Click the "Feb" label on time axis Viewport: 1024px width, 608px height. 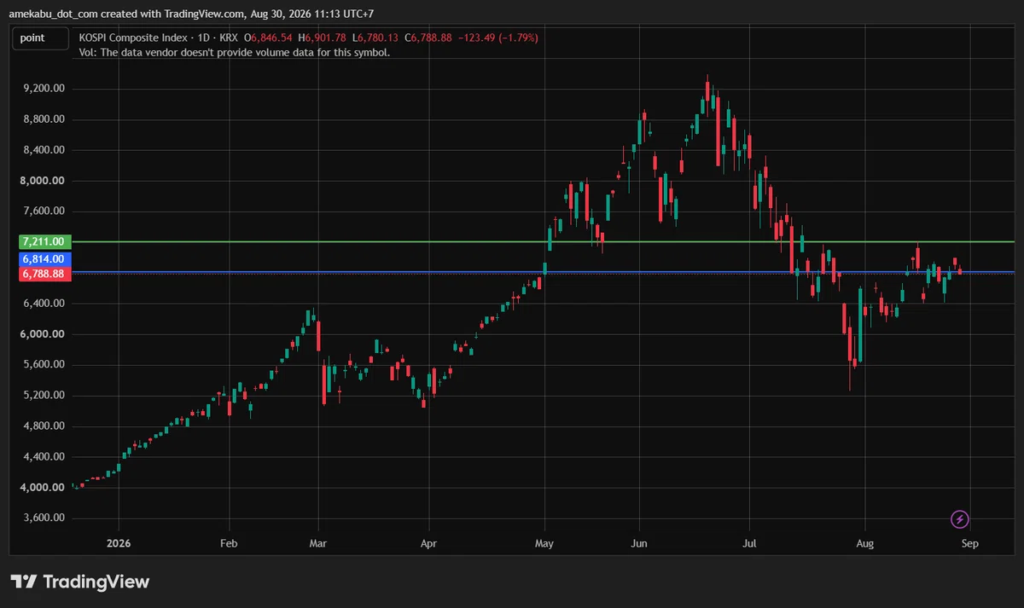coord(229,542)
